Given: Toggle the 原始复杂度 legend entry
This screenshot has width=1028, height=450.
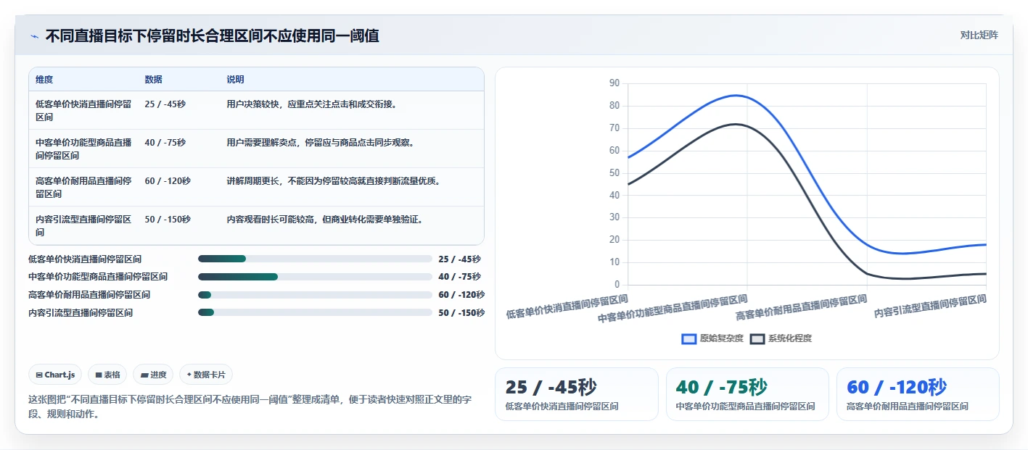Looking at the screenshot, I should click(x=712, y=338).
